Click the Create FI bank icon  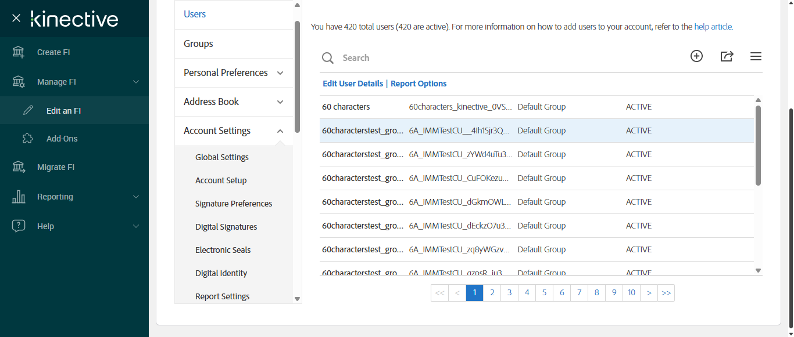point(19,52)
